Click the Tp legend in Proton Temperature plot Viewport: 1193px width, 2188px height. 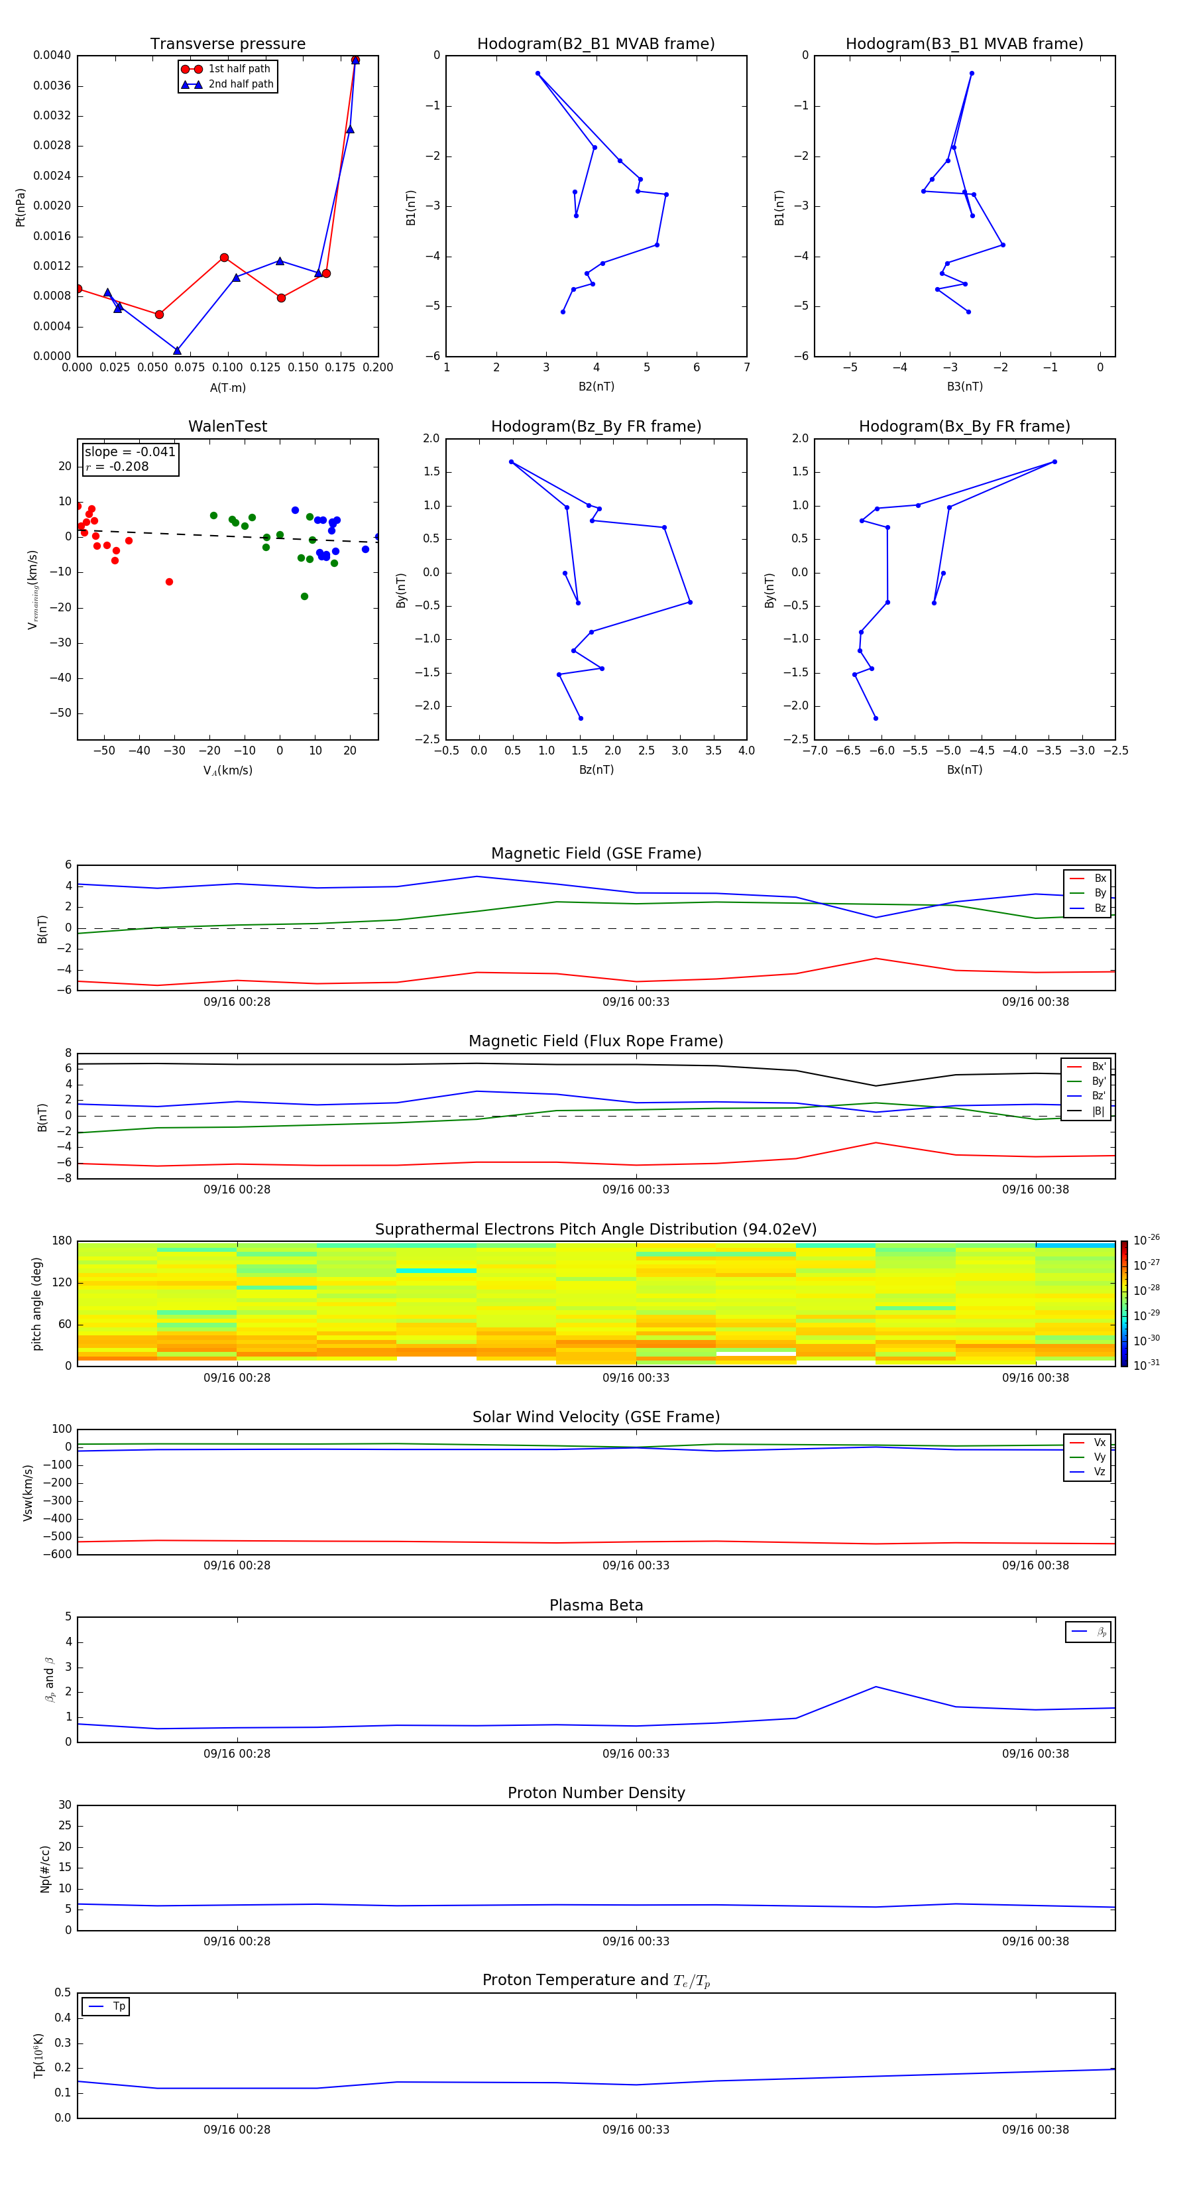[x=105, y=2006]
